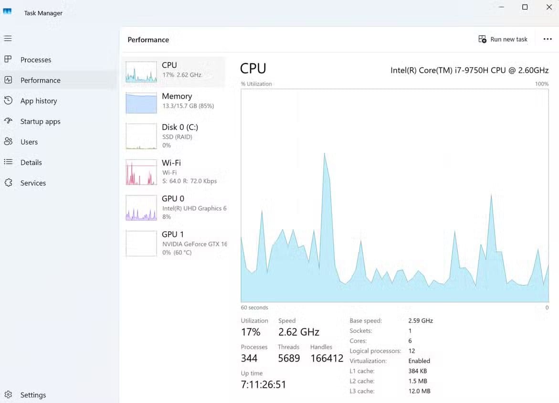Select the Performance icon in the sidebar
Viewport: 559px width, 403px height.
pyautogui.click(x=9, y=80)
